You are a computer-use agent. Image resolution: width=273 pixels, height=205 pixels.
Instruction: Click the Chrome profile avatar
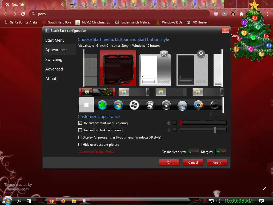click(x=233, y=14)
